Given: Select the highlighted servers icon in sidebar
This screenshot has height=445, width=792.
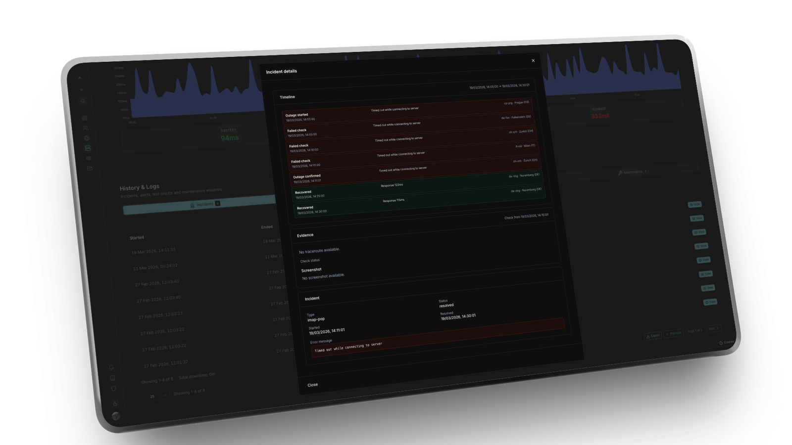Looking at the screenshot, I should [x=88, y=148].
